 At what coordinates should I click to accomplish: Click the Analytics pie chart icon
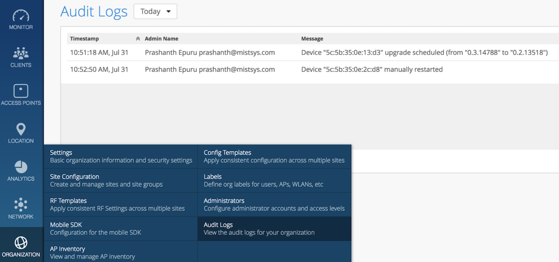(x=21, y=167)
